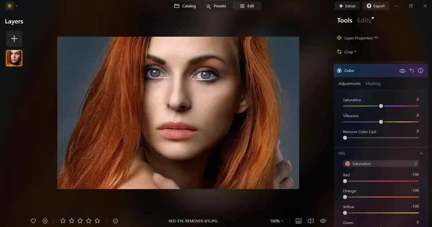
Task: Open the Layer Properties panel
Action: (x=357, y=38)
